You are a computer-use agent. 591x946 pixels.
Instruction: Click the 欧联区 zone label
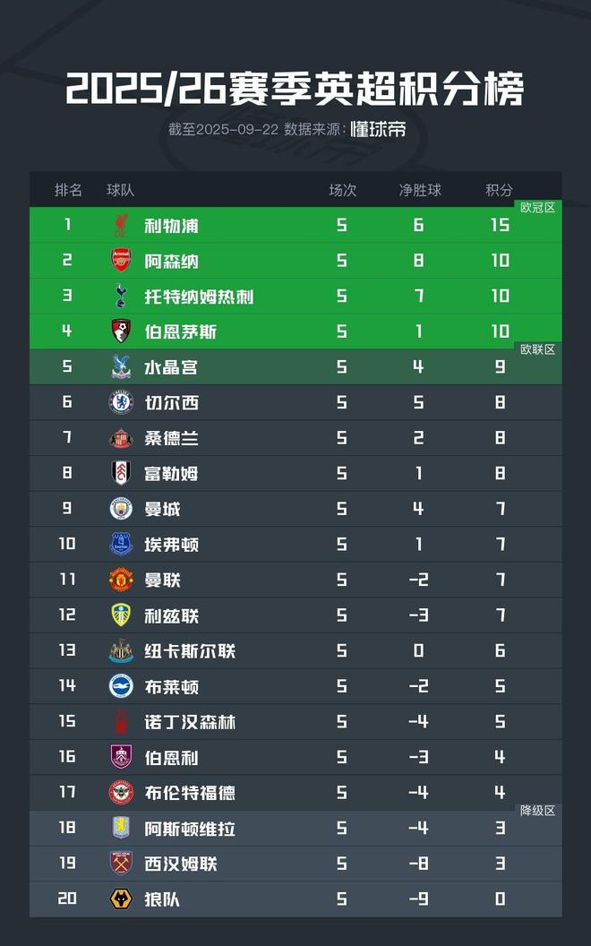538,349
